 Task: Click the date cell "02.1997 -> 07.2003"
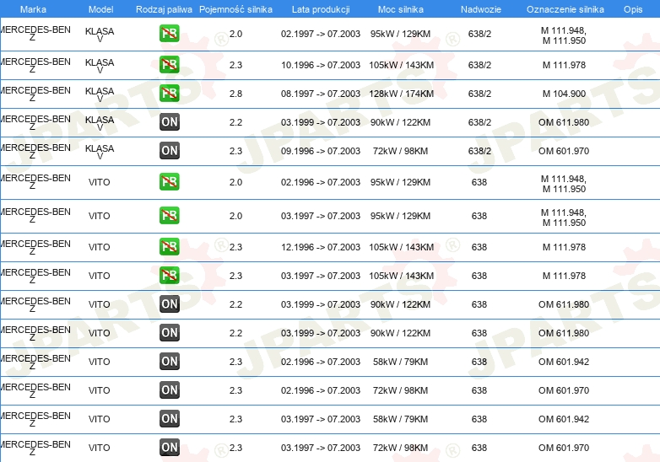coord(321,34)
